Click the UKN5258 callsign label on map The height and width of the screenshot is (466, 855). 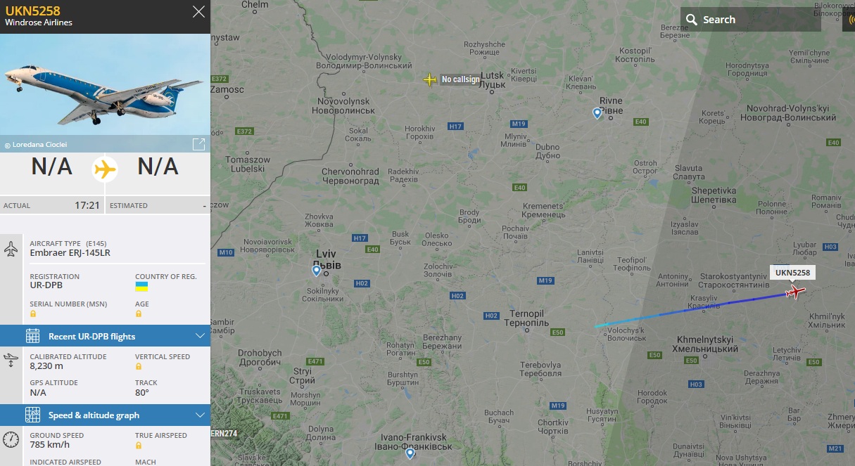click(792, 273)
